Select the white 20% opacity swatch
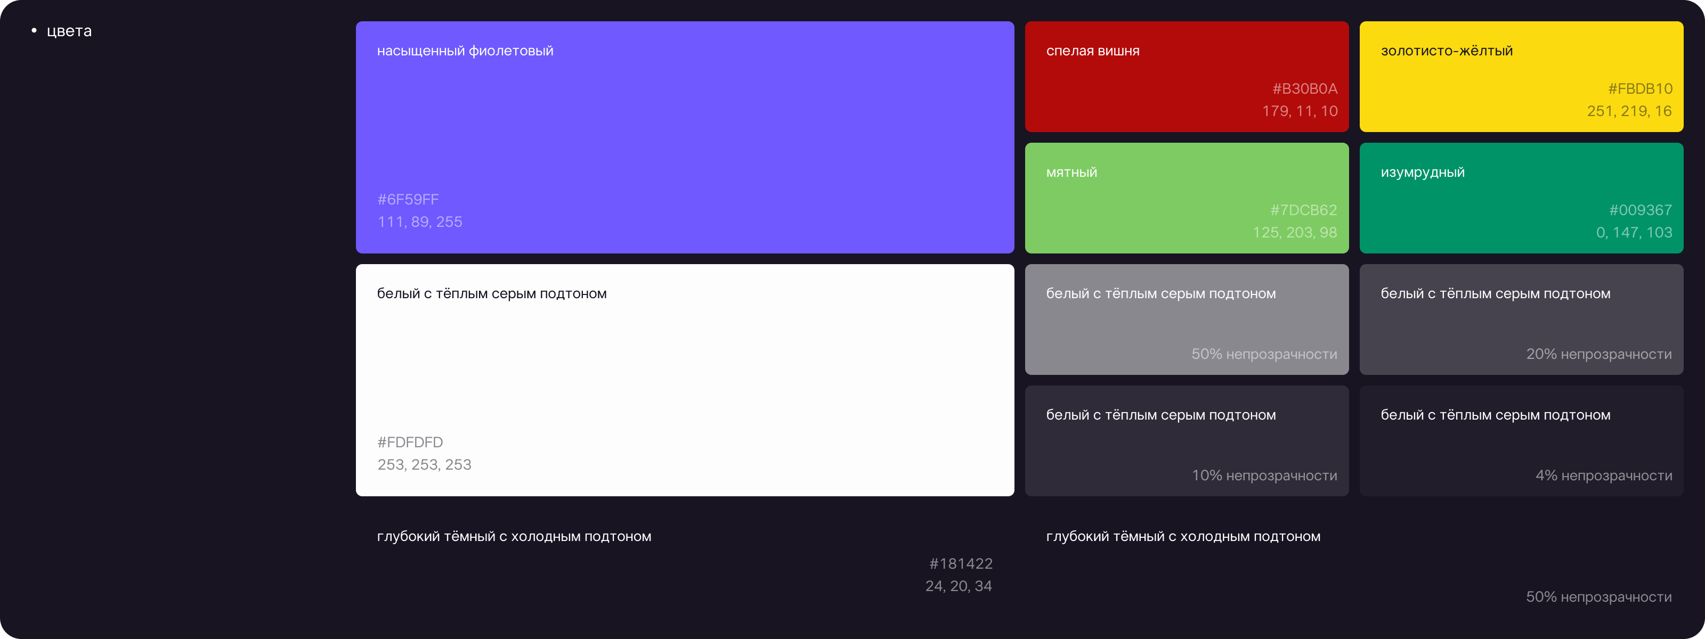This screenshot has height=639, width=1705. pos(1521,325)
